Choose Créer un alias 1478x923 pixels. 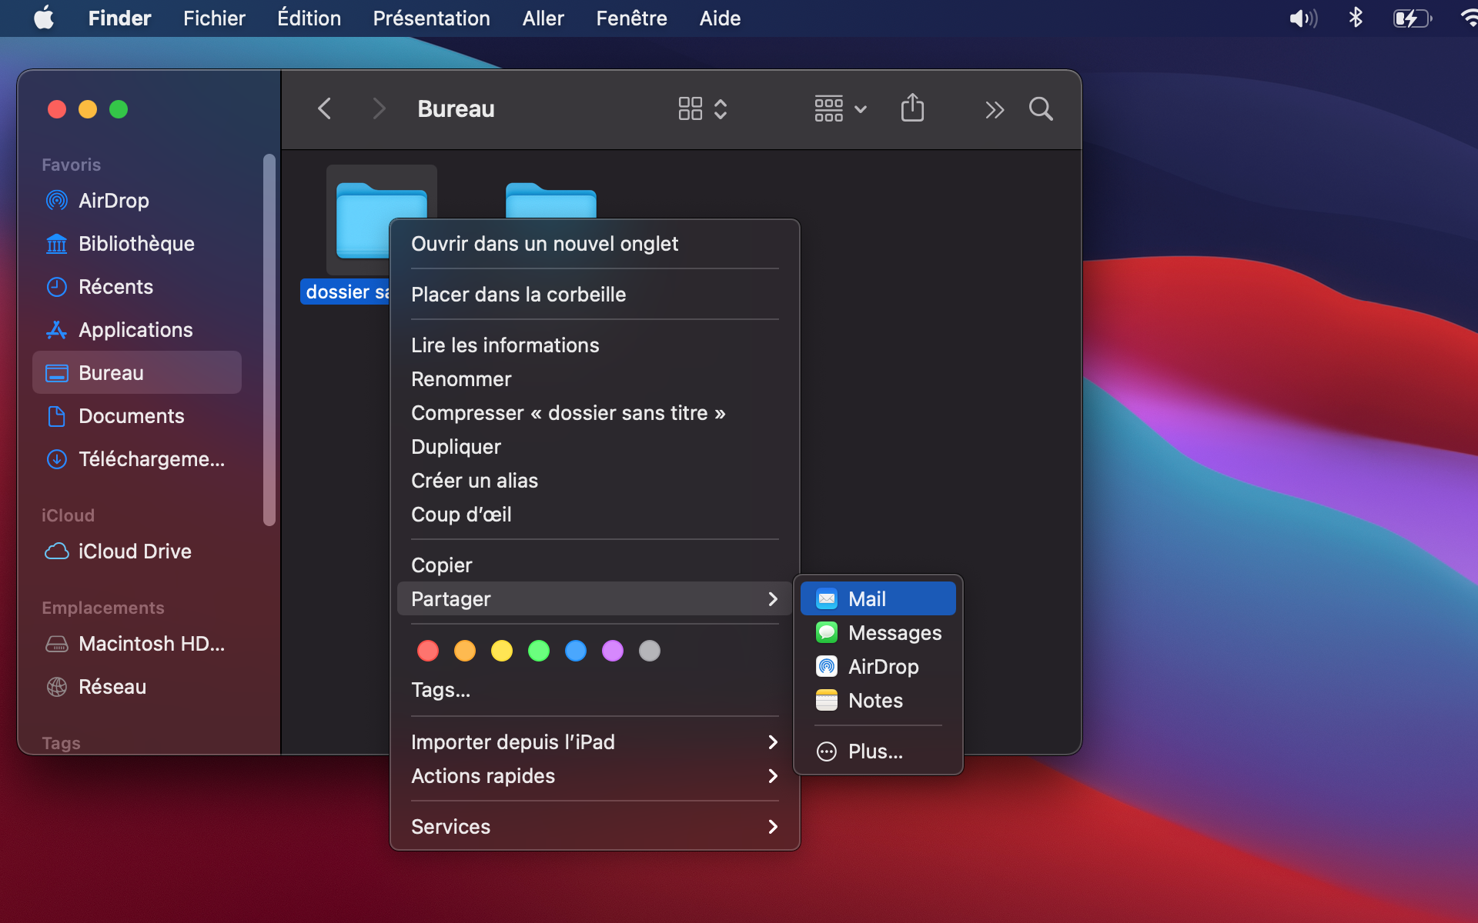click(595, 481)
